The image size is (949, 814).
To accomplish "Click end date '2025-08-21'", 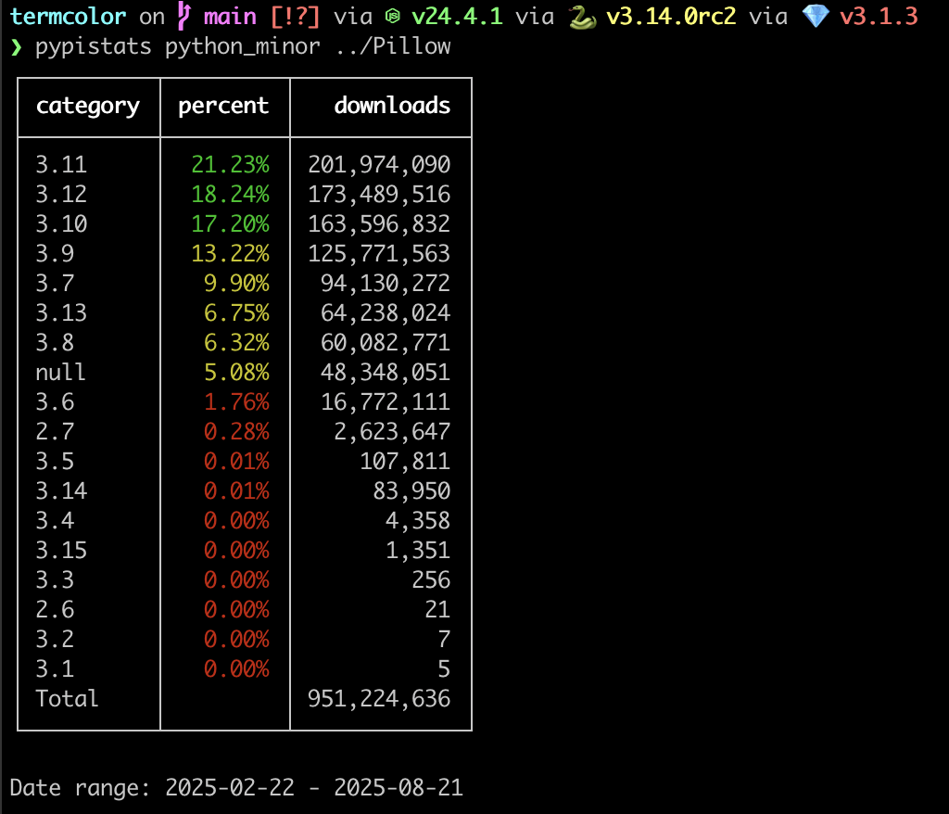I will [x=399, y=788].
